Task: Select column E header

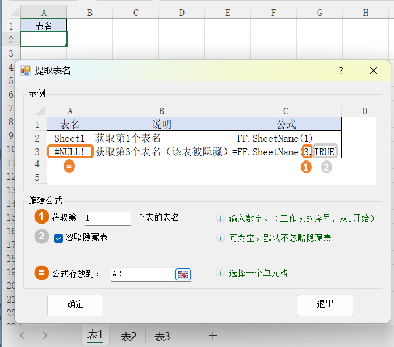Action: pyautogui.click(x=227, y=13)
